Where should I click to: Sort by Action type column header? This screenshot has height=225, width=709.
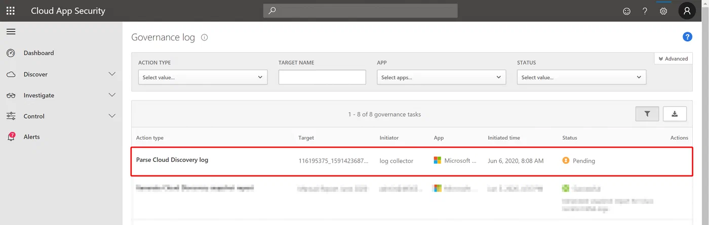click(x=150, y=138)
